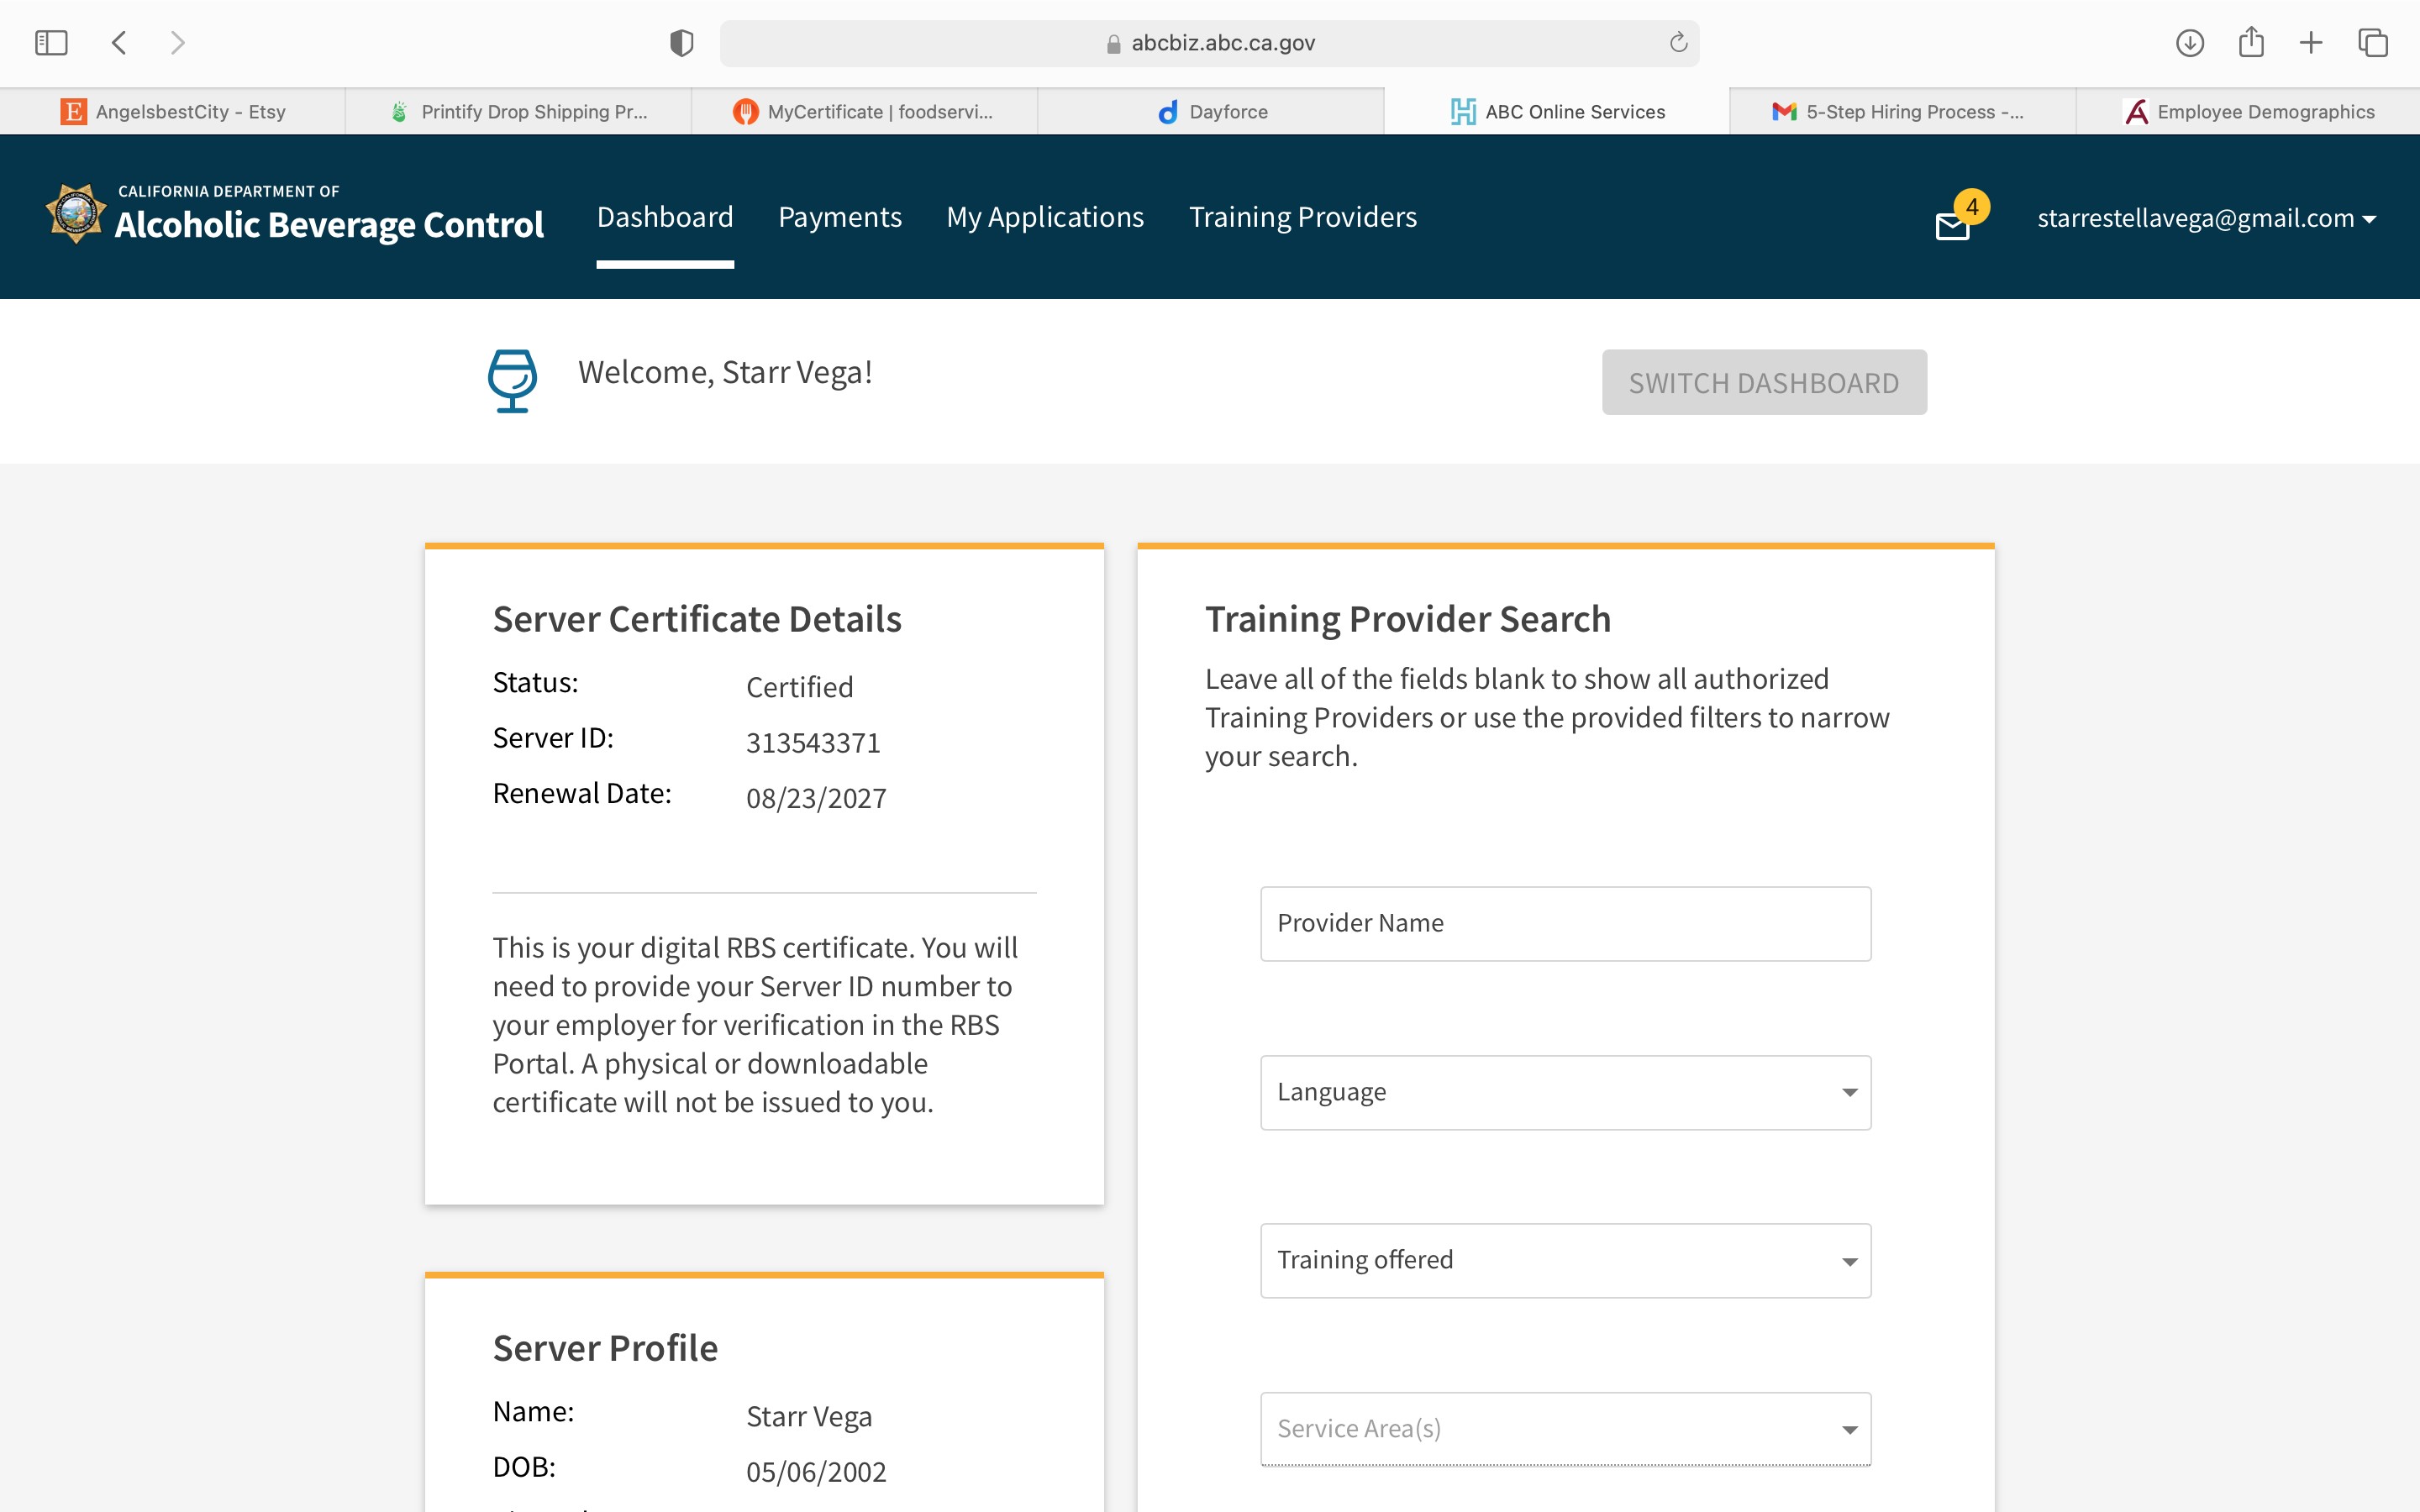The height and width of the screenshot is (1512, 2420).
Task: Open the Training Providers link
Action: 1302,217
